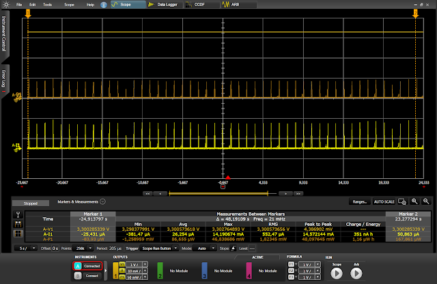This screenshot has height=284, width=437.
Task: Click the A-I1 trace ground indicator
Action: click(x=16, y=147)
